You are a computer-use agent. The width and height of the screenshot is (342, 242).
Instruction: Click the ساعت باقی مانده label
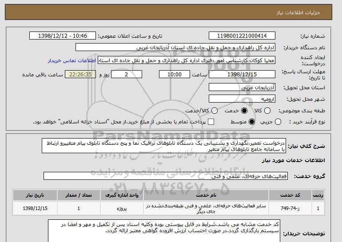click(43, 75)
